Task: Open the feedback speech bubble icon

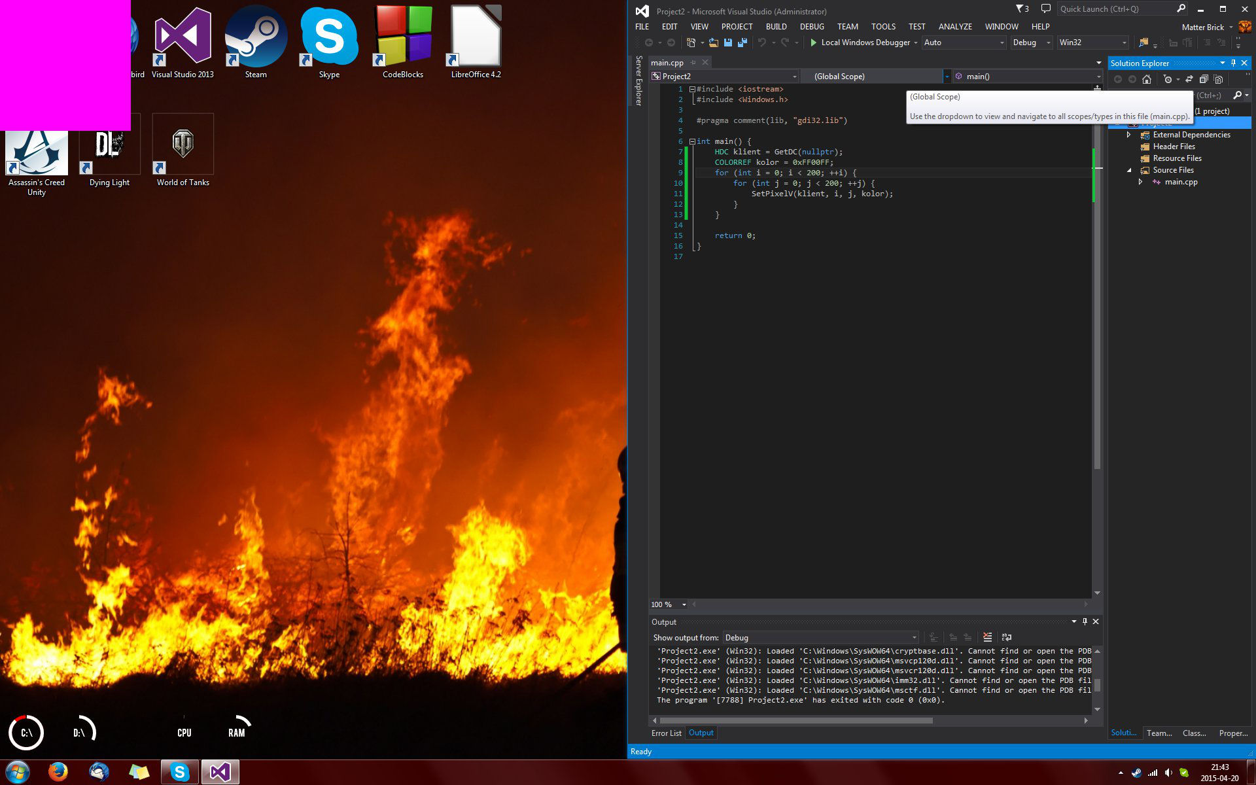Action: [x=1045, y=9]
